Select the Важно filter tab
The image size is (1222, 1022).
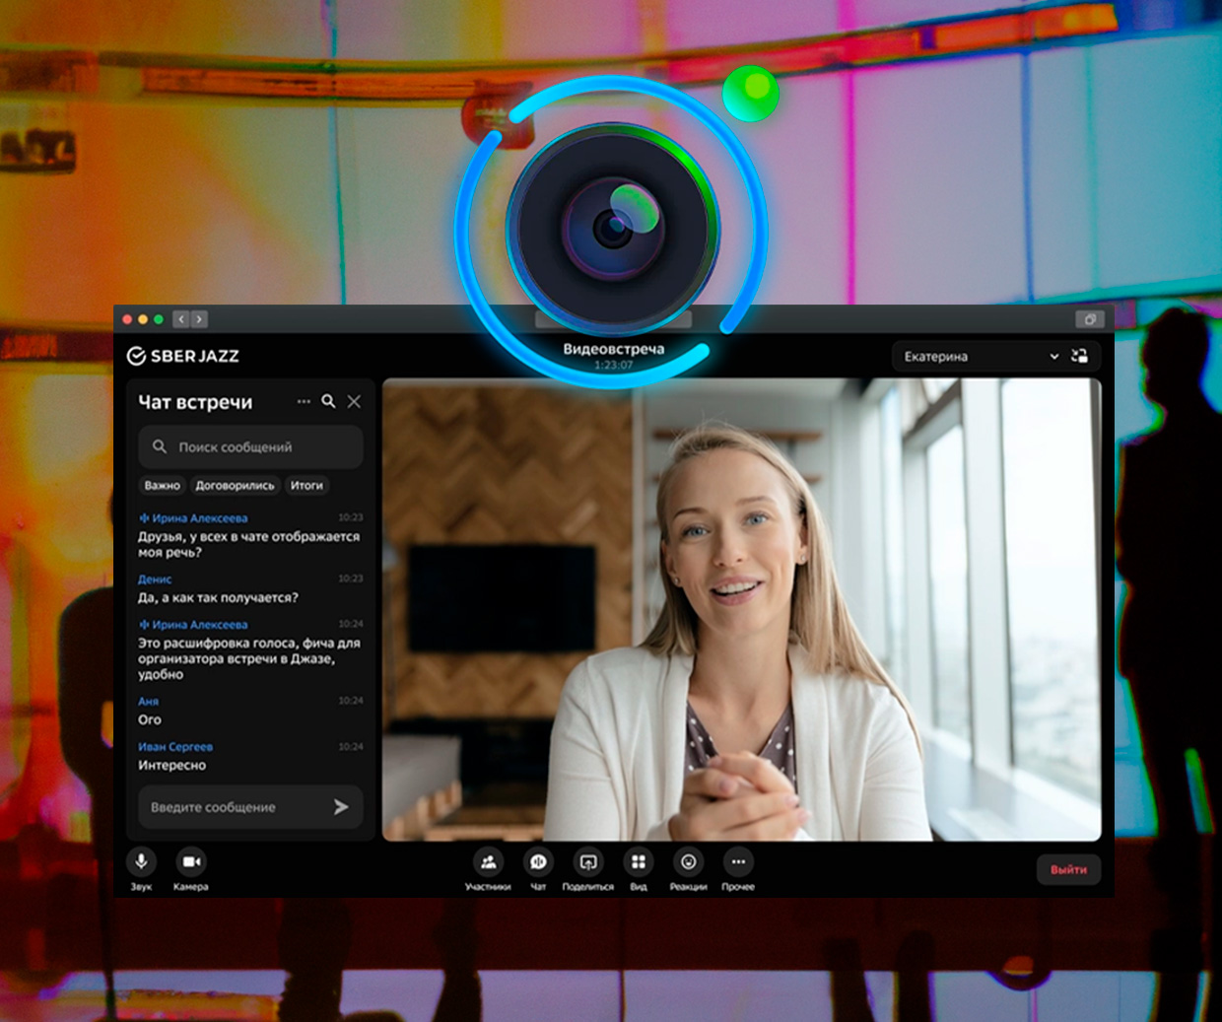[163, 486]
